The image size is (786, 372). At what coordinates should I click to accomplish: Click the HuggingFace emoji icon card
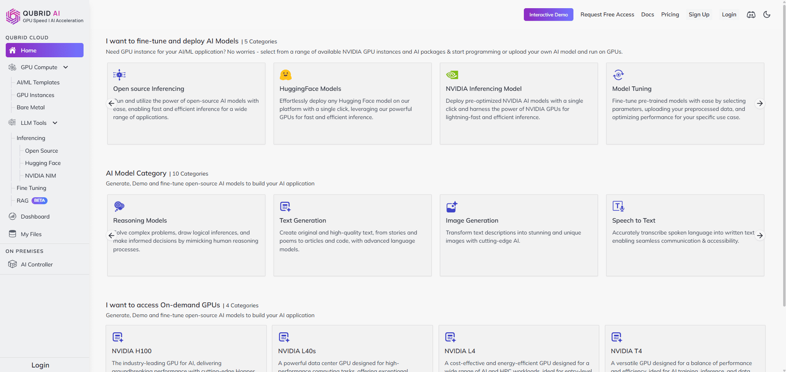[x=285, y=75]
